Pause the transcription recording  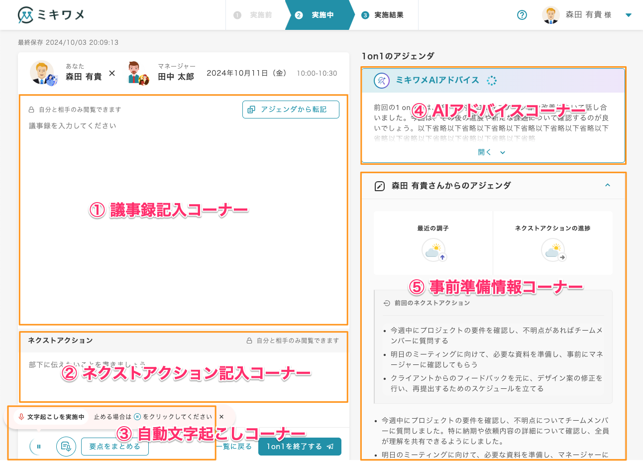(x=39, y=447)
